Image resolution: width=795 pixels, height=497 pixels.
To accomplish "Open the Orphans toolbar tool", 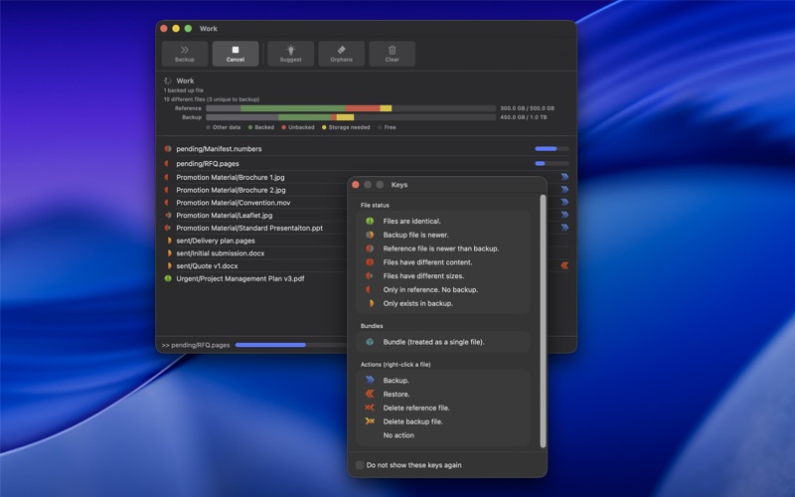I will (341, 54).
